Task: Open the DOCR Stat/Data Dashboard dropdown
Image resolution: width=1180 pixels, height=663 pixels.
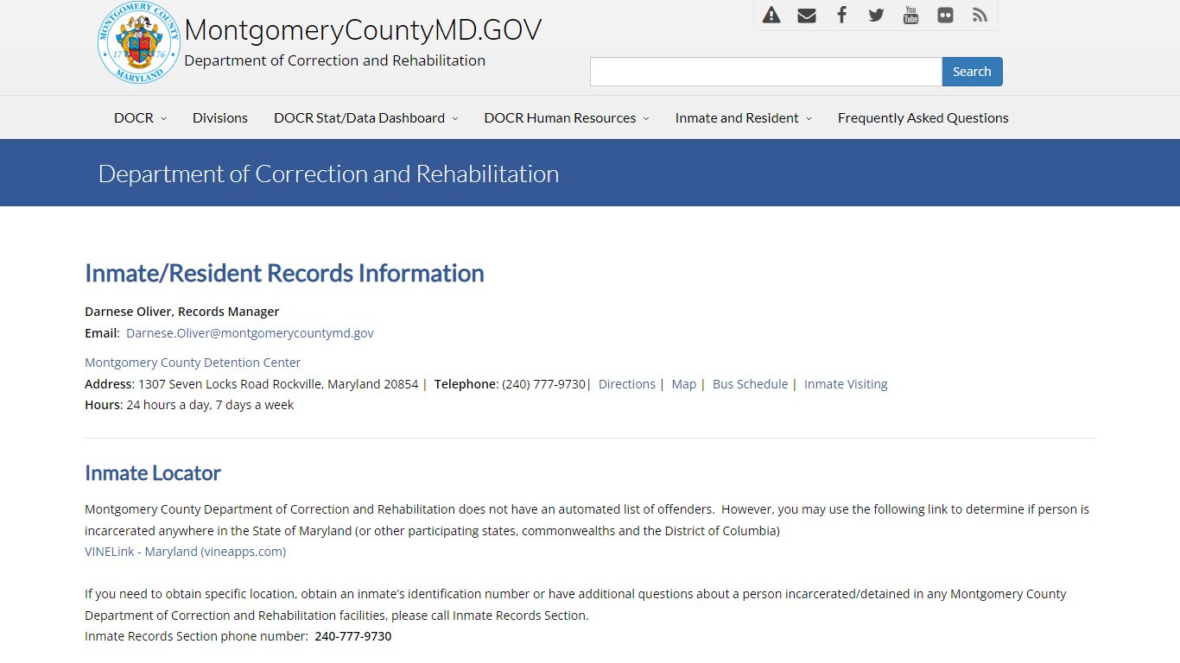Action: click(360, 117)
